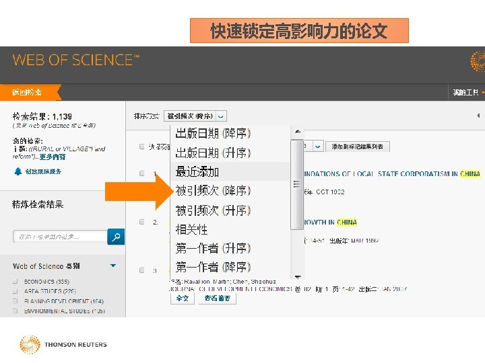Viewport: 485px width, 363px height.
Task: Tick the select page checkbox
Action: [141, 147]
